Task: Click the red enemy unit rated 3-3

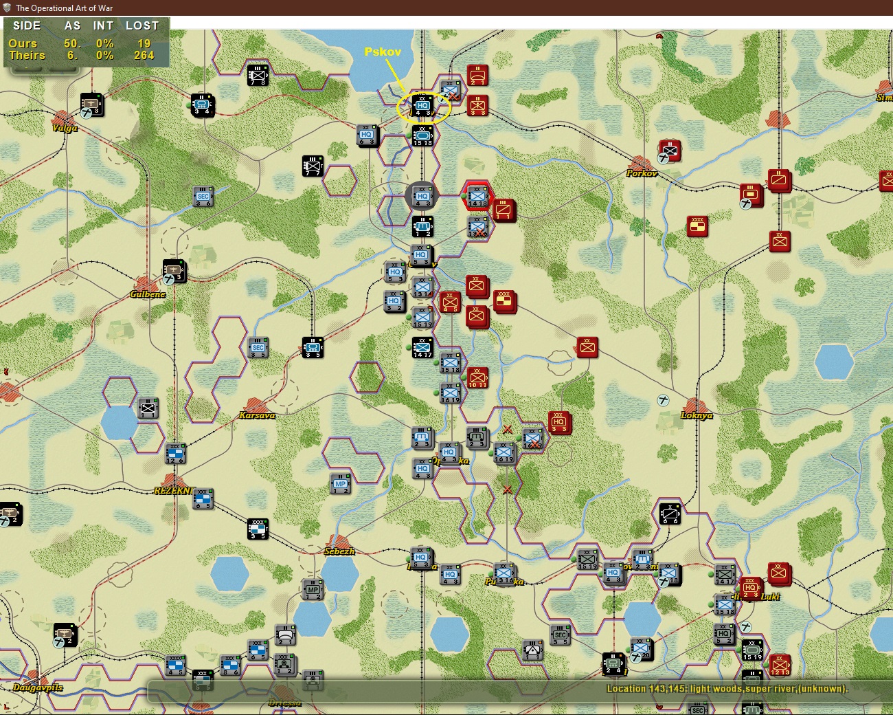Action: click(x=477, y=105)
